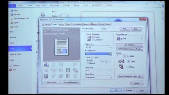Select the highlighted Print backstage item
This screenshot has width=169, height=95.
click(x=20, y=49)
